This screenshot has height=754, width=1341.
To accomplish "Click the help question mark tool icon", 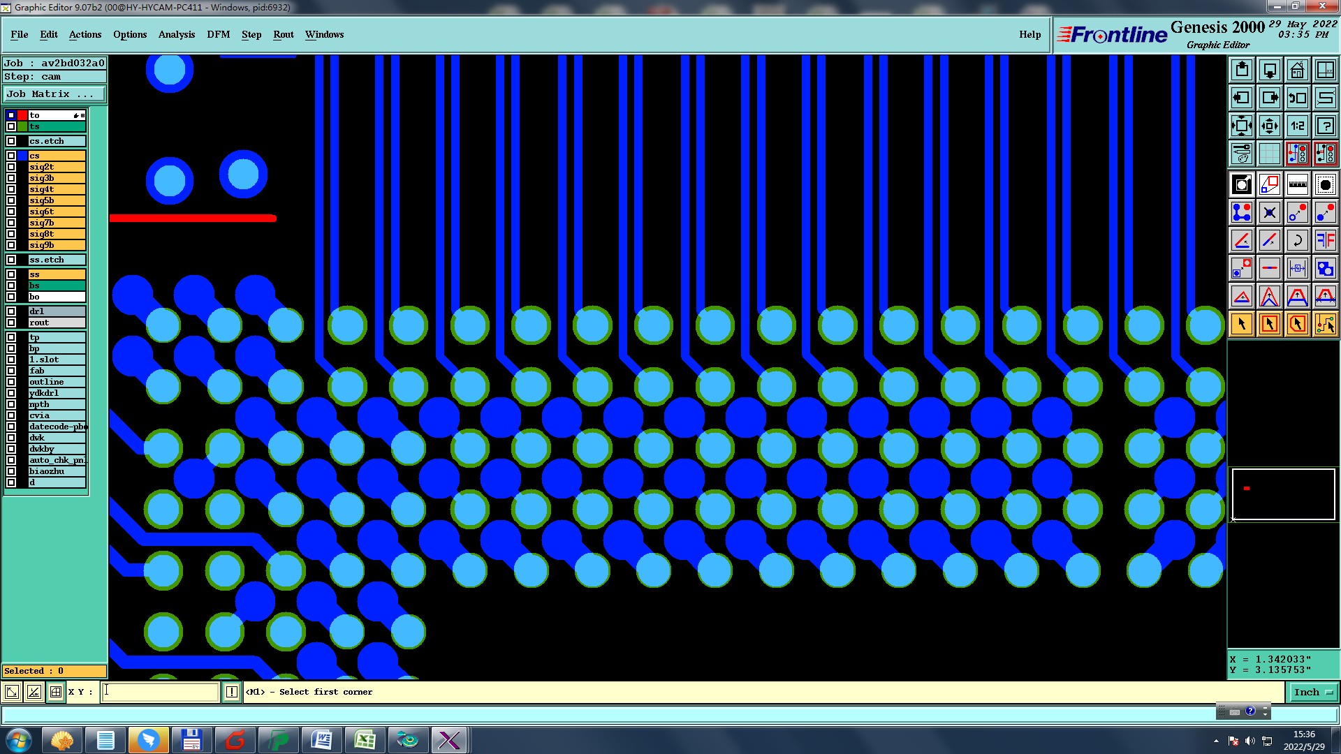I will [1325, 126].
